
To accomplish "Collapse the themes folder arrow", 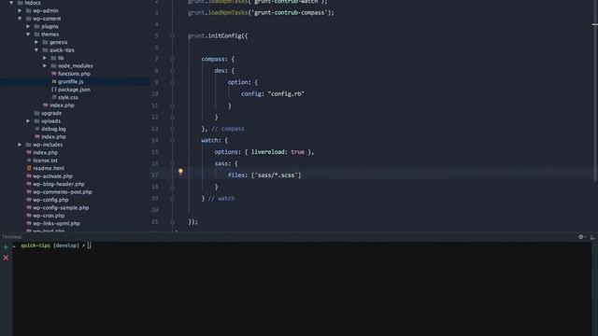I will tap(28, 35).
